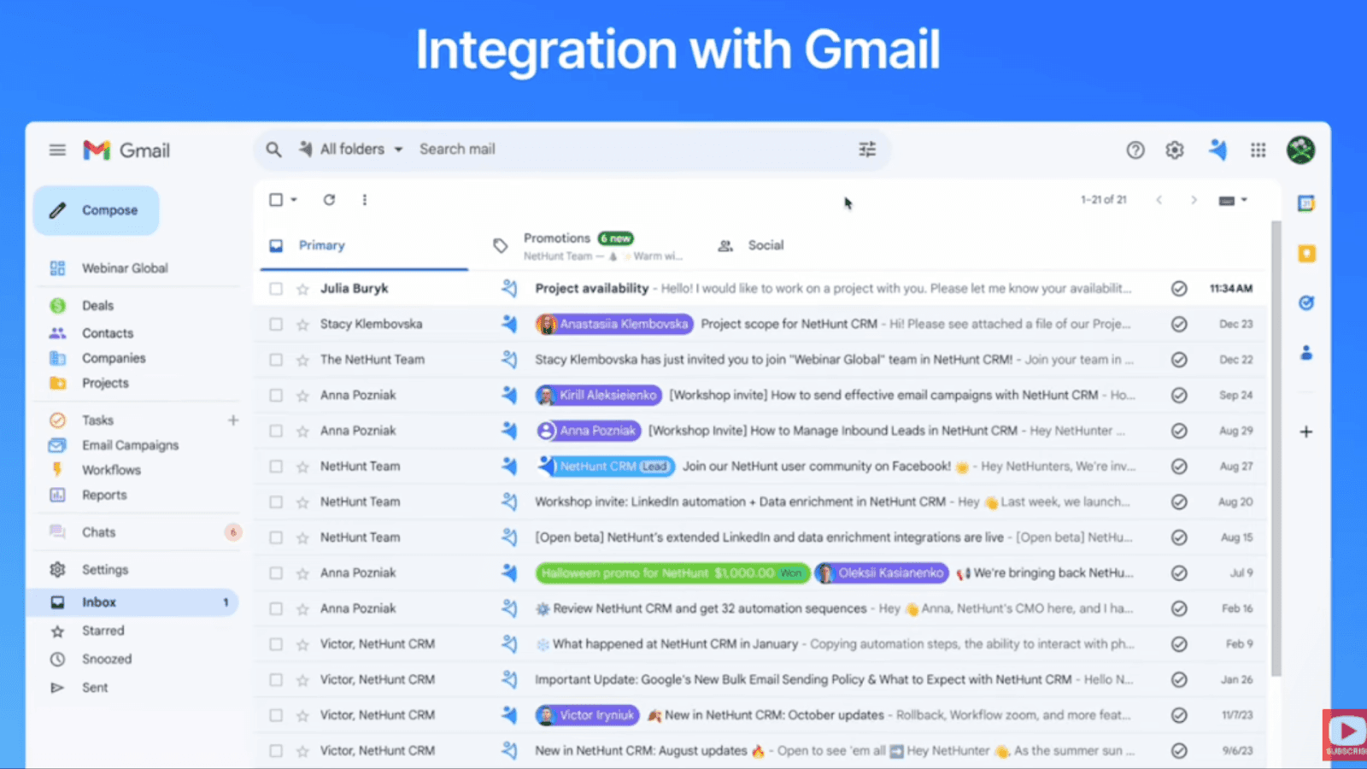Open the Companies folder

(x=114, y=358)
